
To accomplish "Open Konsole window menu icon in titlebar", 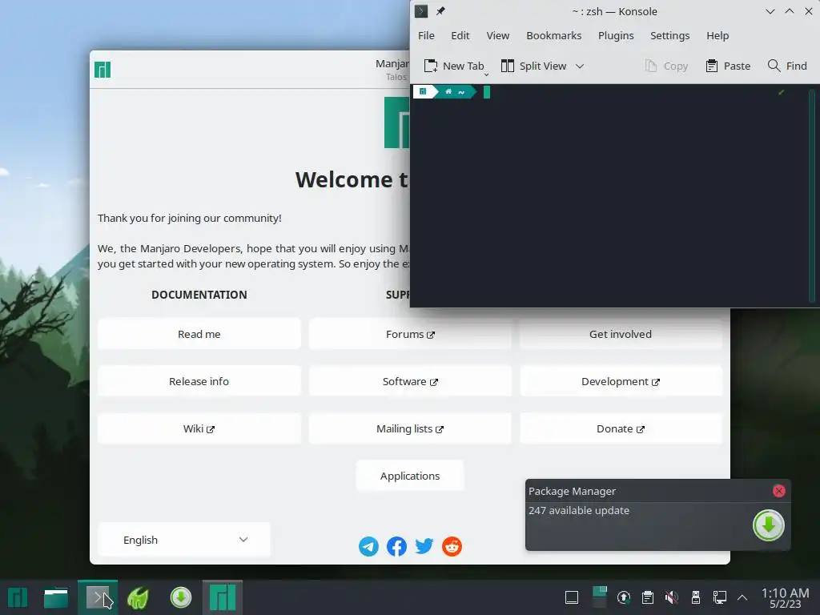I will point(421,11).
